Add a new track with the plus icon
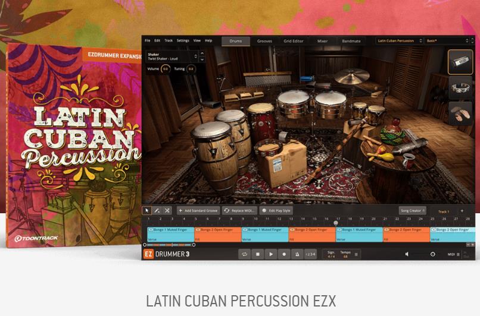 (462, 211)
